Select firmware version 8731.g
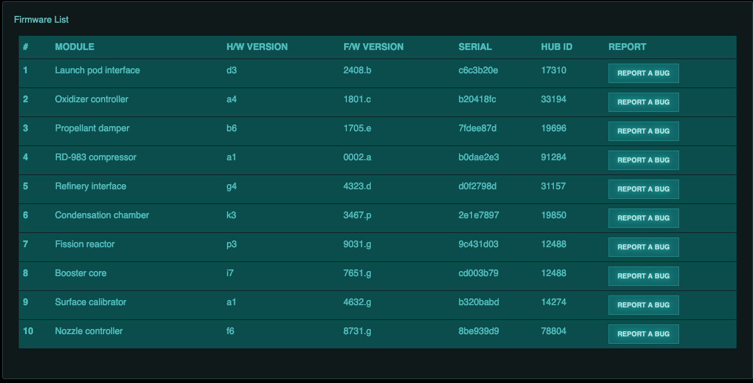Viewport: 753px width, 383px height. (357, 331)
